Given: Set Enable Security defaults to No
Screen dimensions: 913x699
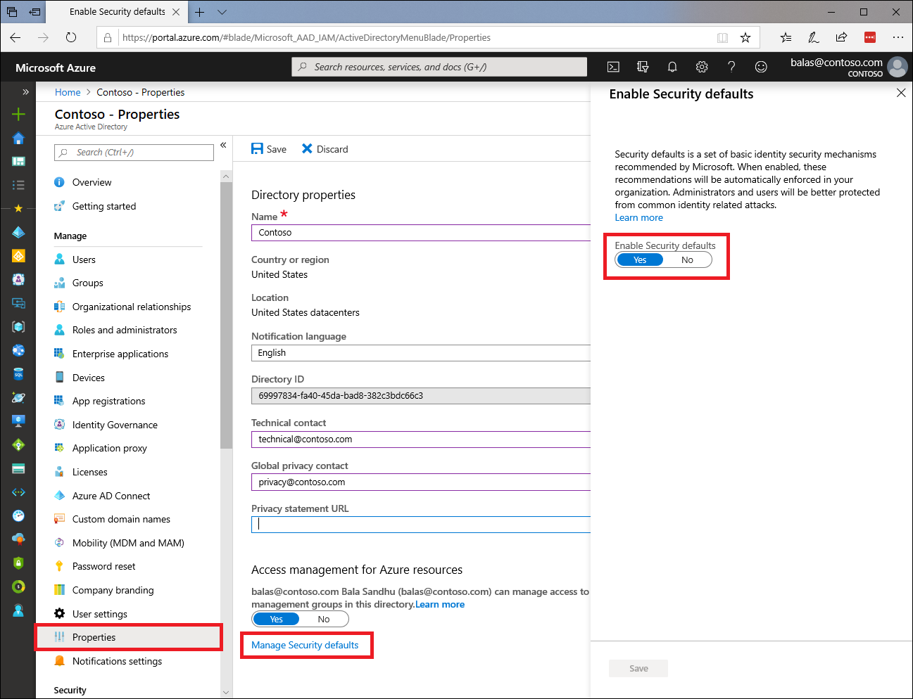Looking at the screenshot, I should pos(686,259).
